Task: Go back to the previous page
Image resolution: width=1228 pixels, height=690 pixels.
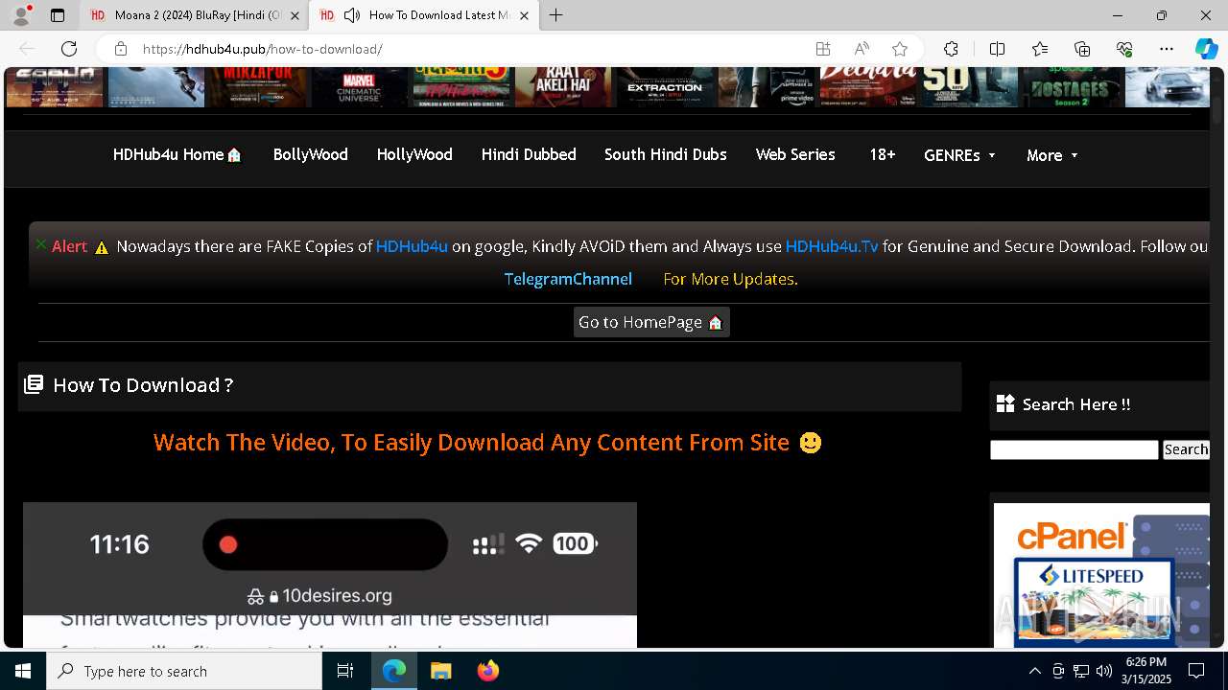Action: (27, 49)
